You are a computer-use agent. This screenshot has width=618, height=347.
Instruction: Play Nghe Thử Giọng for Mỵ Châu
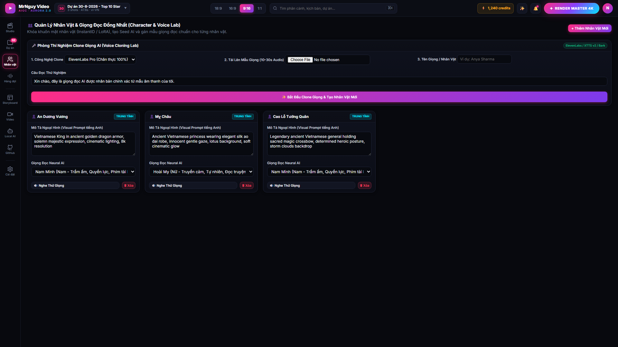193,185
